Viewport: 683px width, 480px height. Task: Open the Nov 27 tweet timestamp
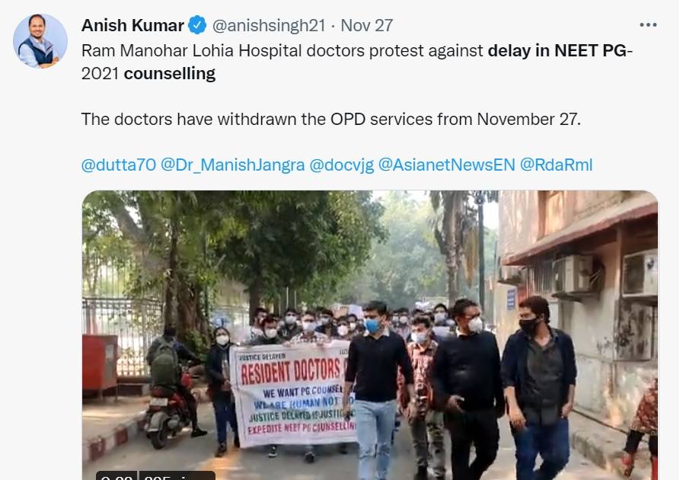click(366, 25)
